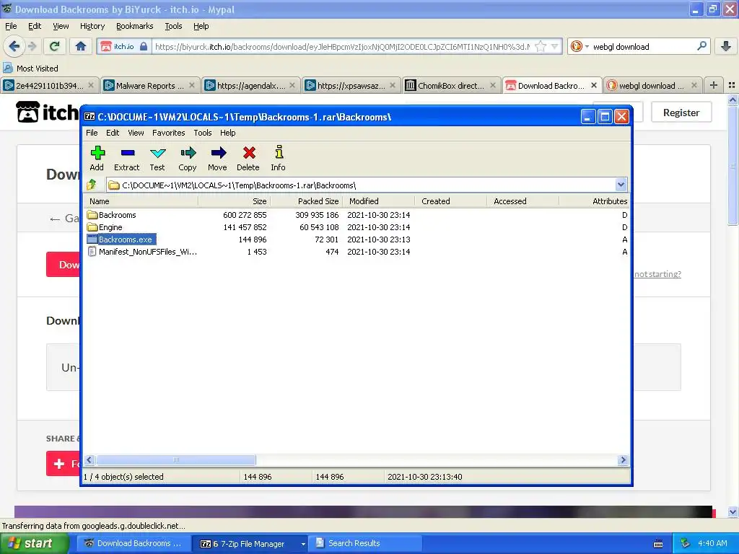Screen dimensions: 739x554
Task: Click the Windows Start button
Action: [x=34, y=543]
